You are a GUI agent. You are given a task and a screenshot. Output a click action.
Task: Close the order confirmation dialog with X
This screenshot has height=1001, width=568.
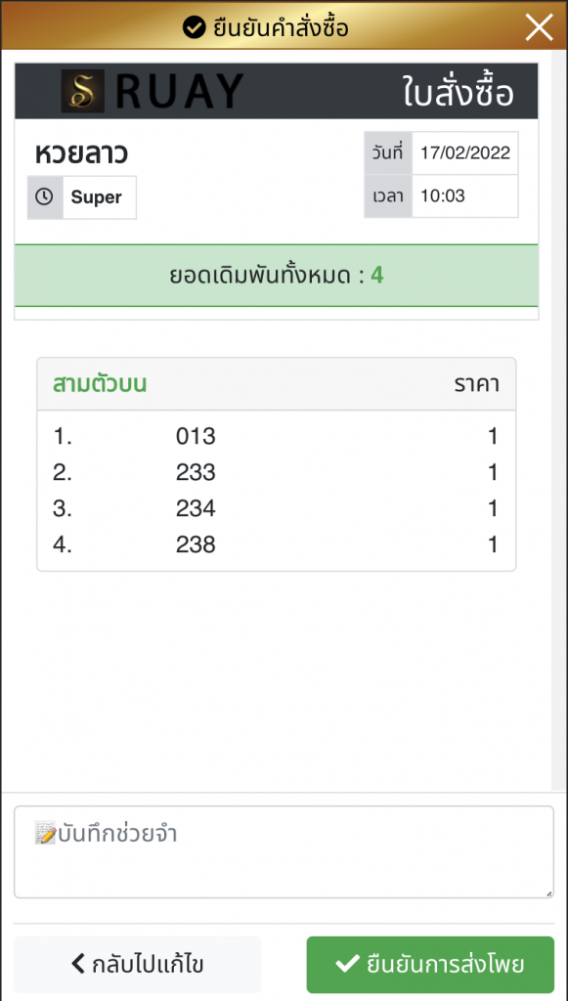tap(540, 27)
